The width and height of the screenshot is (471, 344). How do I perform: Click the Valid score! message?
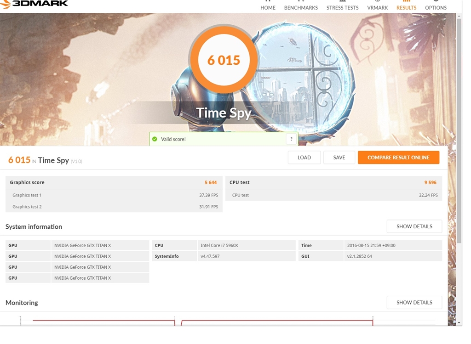coord(173,139)
